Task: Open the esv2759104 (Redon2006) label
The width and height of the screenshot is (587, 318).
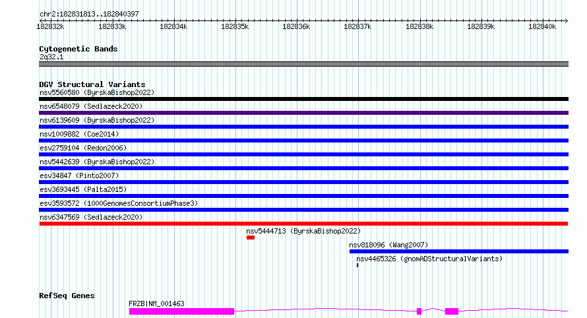Action: point(83,148)
